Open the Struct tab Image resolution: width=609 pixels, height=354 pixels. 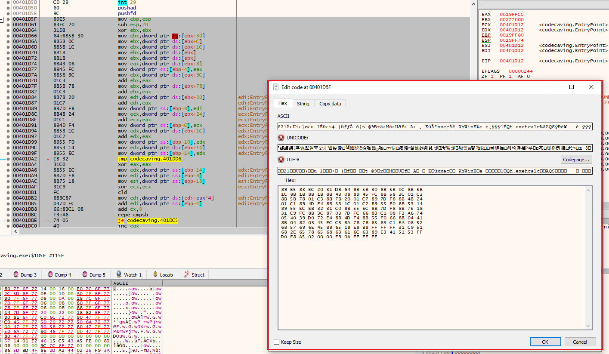click(194, 274)
